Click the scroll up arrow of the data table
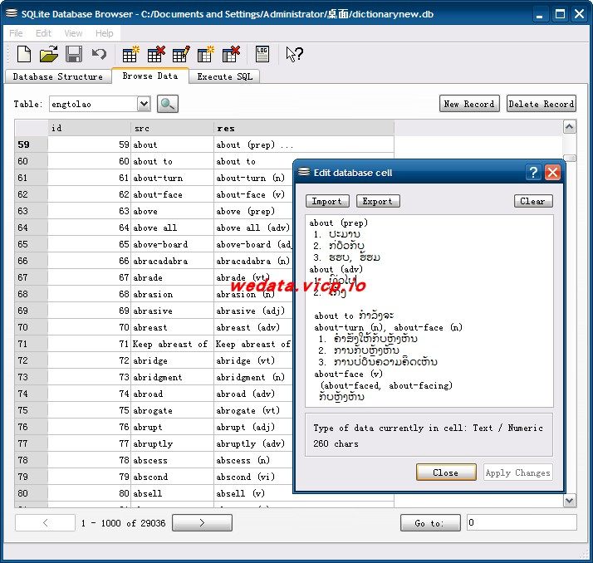 [569, 127]
